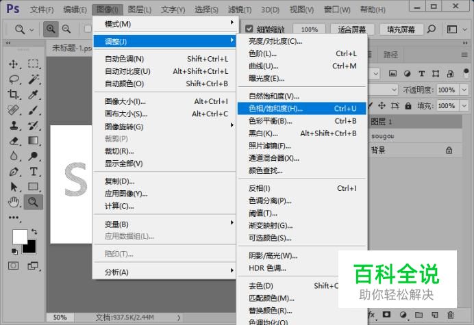Open 滤镜(T) menu
The width and height of the screenshot is (474, 325).
pos(240,10)
